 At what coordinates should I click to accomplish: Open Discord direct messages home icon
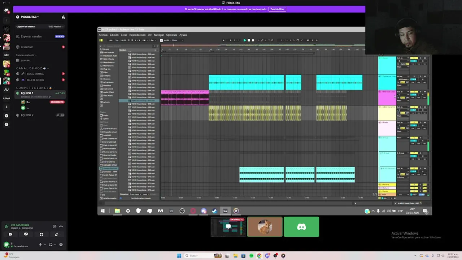[6, 10]
